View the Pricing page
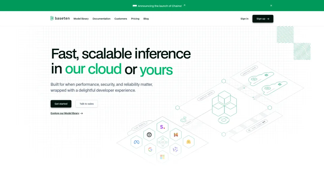 (135, 19)
